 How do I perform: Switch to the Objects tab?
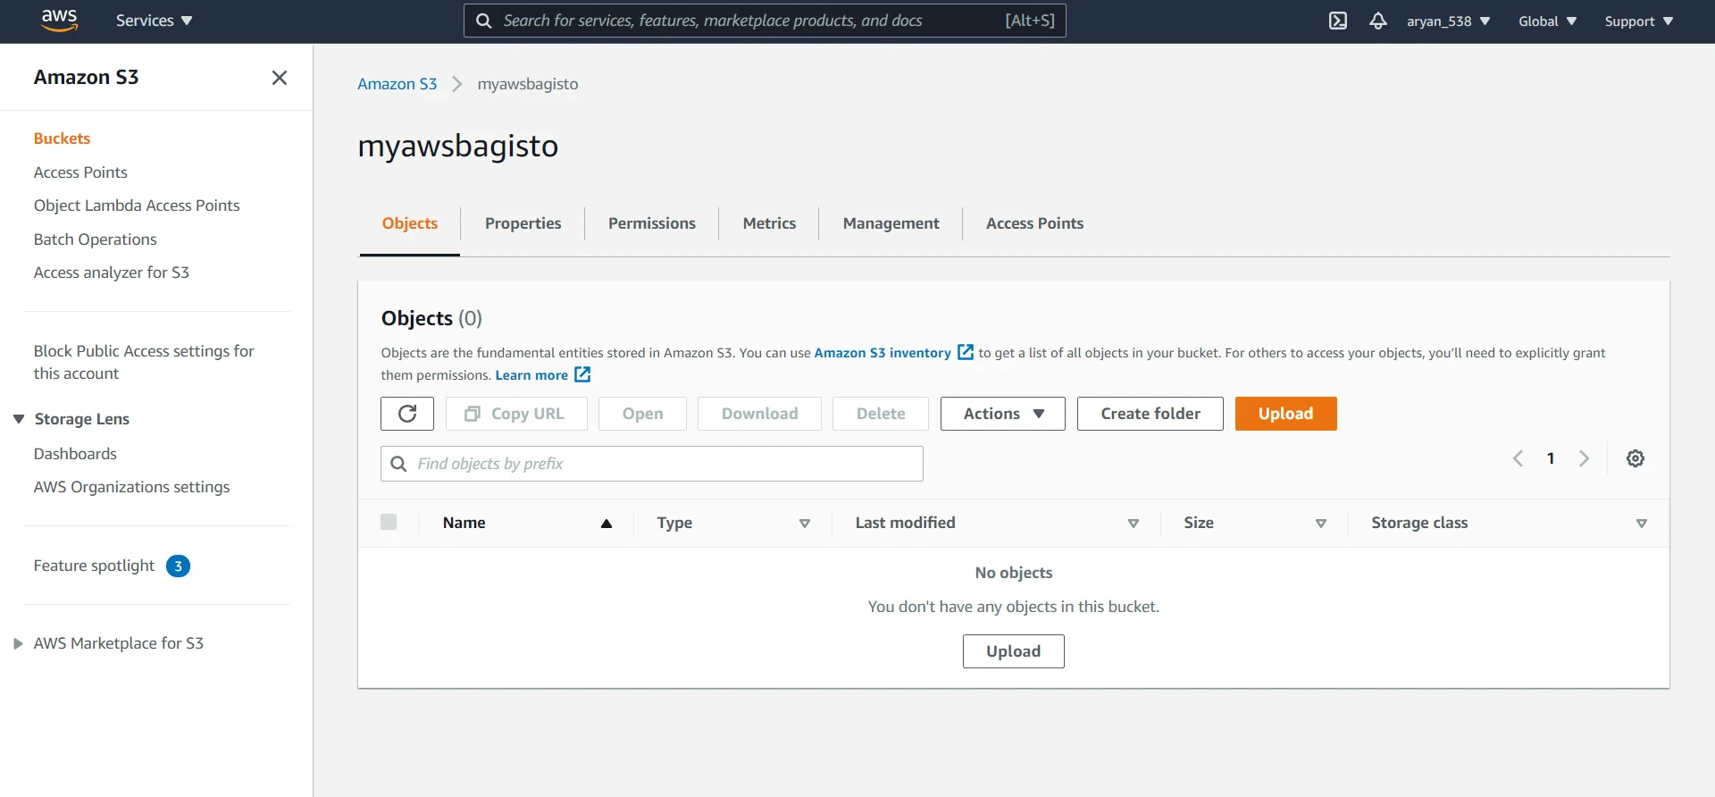click(x=410, y=223)
